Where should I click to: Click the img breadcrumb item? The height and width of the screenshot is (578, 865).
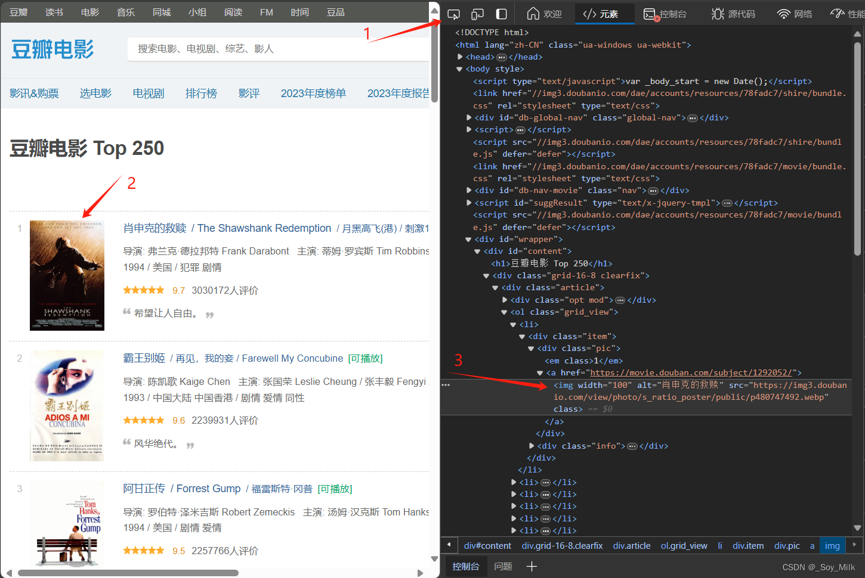(832, 545)
